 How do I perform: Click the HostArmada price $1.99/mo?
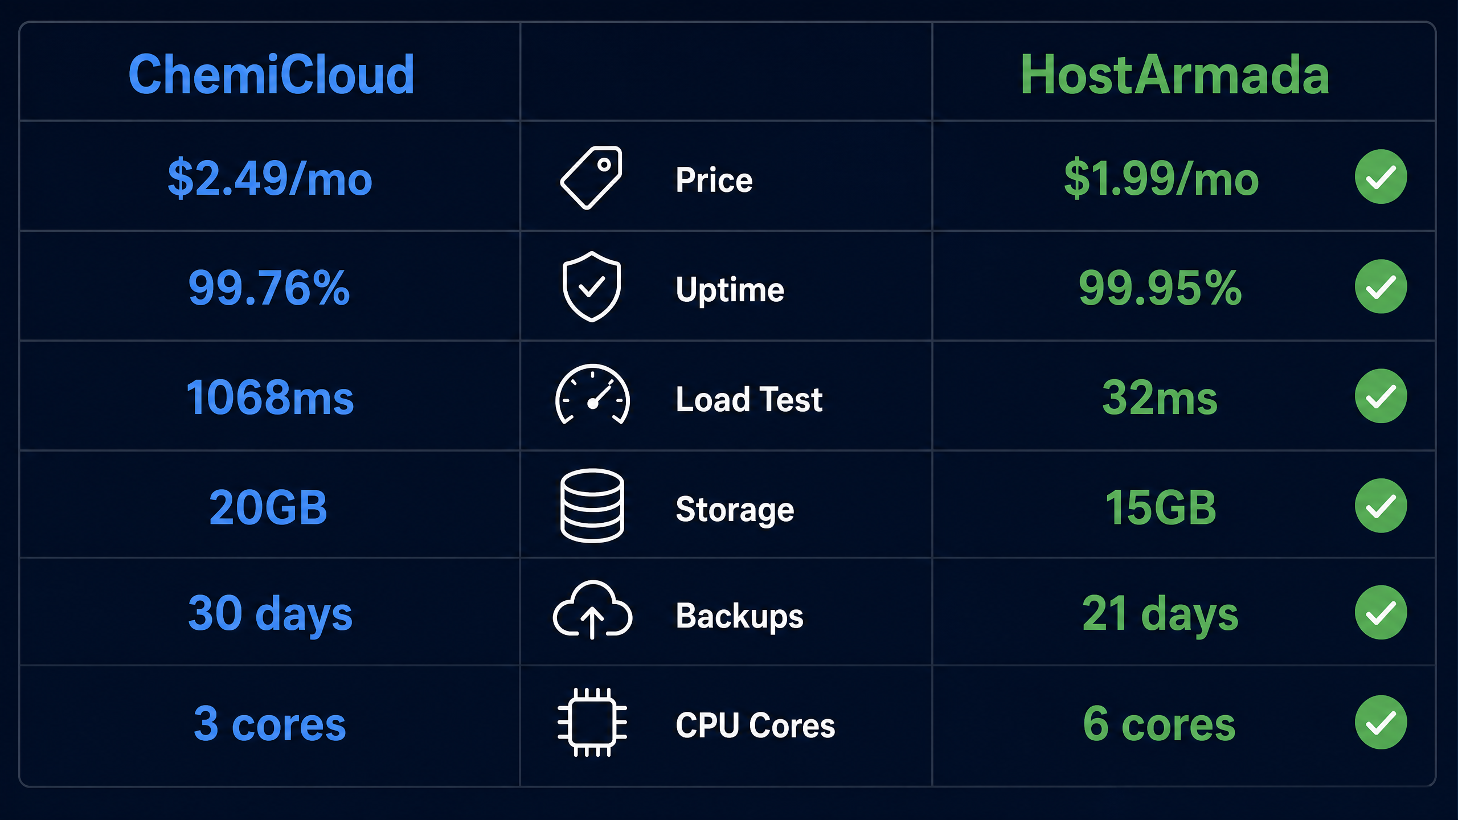tap(1161, 178)
